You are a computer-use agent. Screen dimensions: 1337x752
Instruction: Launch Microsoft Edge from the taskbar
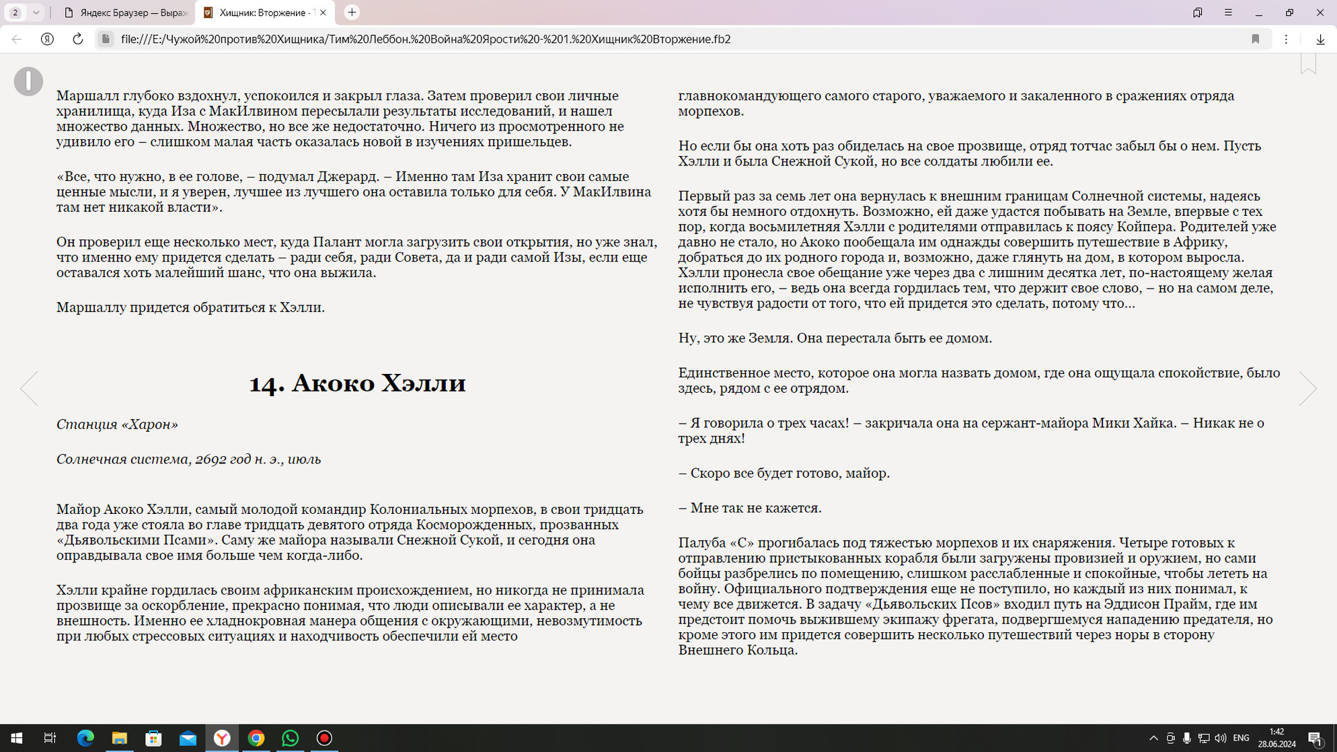(x=85, y=738)
